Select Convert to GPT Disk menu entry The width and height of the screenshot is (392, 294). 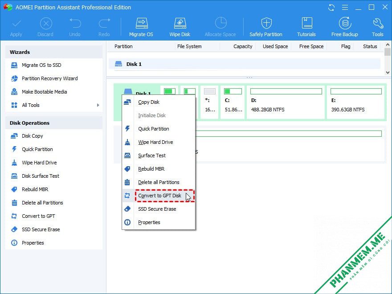tap(159, 196)
